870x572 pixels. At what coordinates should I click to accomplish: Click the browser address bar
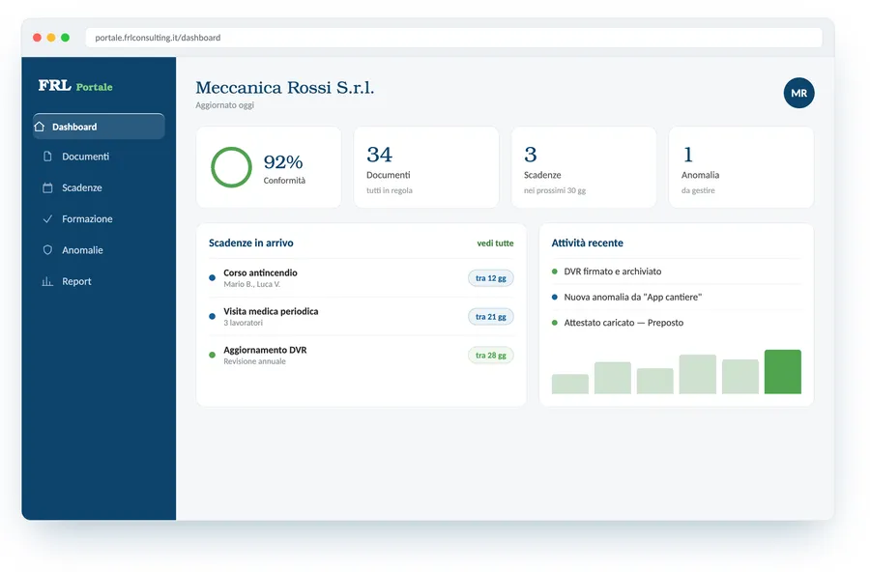[453, 37]
